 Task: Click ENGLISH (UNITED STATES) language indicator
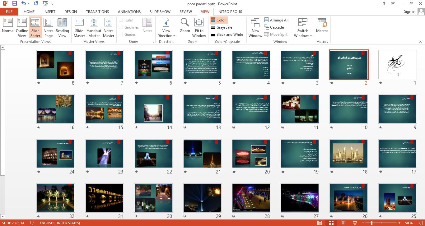[60, 223]
